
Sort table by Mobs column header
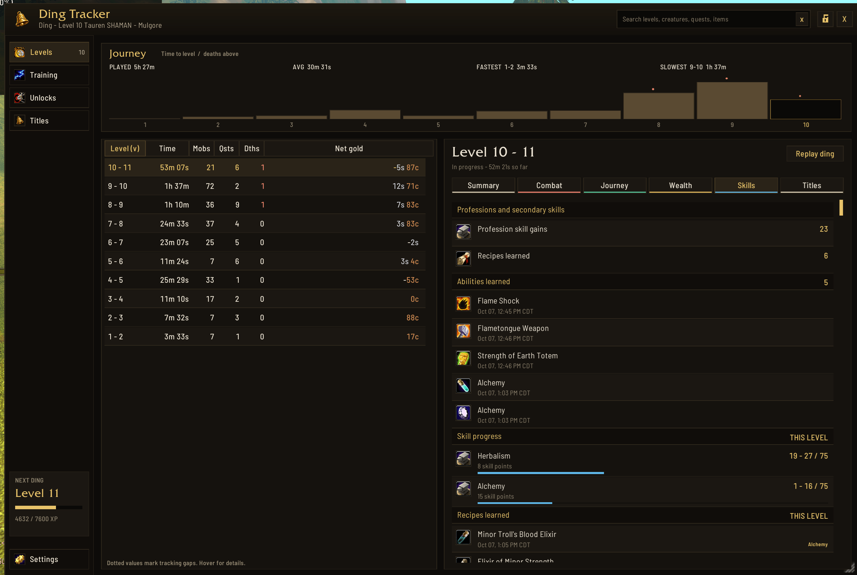(x=202, y=148)
